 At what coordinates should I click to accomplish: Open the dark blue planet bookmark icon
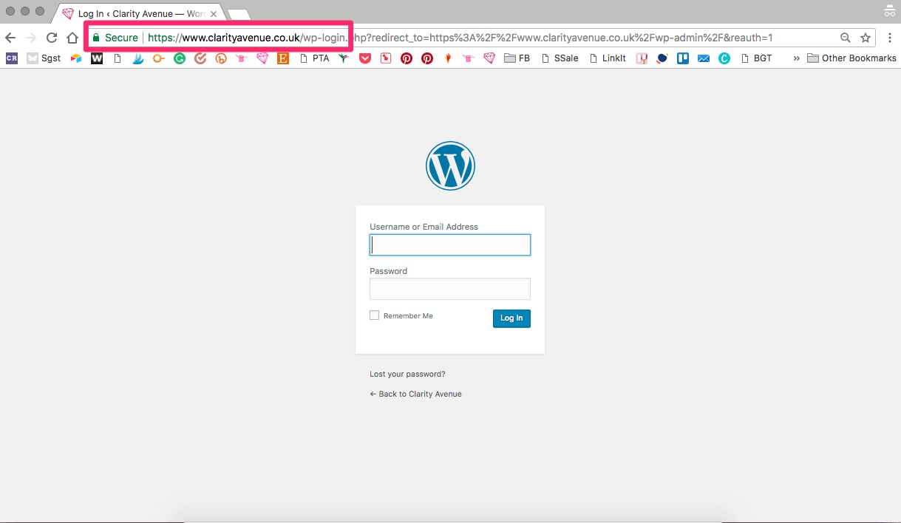tap(662, 58)
